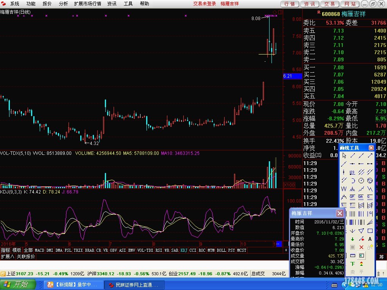Select the circle with radius tool
Screen dimensions: 387x290
click(361, 181)
